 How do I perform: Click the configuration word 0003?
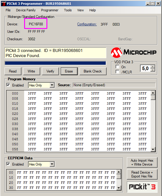[x=116, y=24]
